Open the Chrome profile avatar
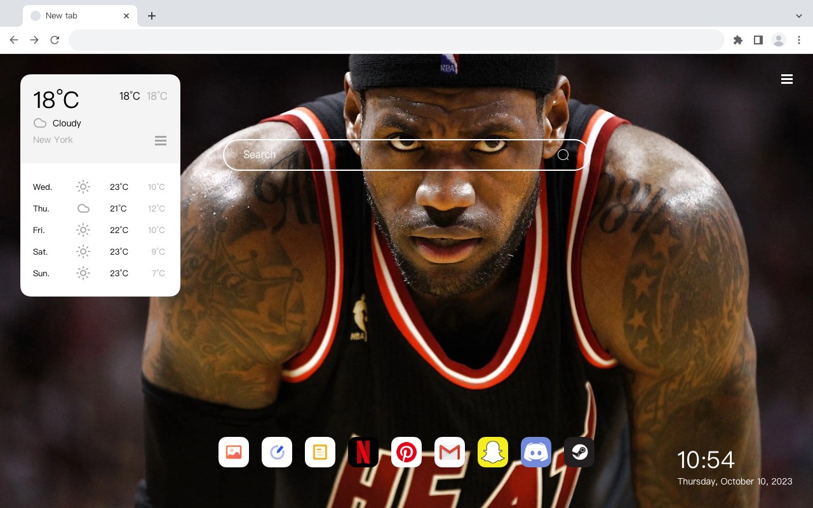The height and width of the screenshot is (508, 813). [779, 40]
